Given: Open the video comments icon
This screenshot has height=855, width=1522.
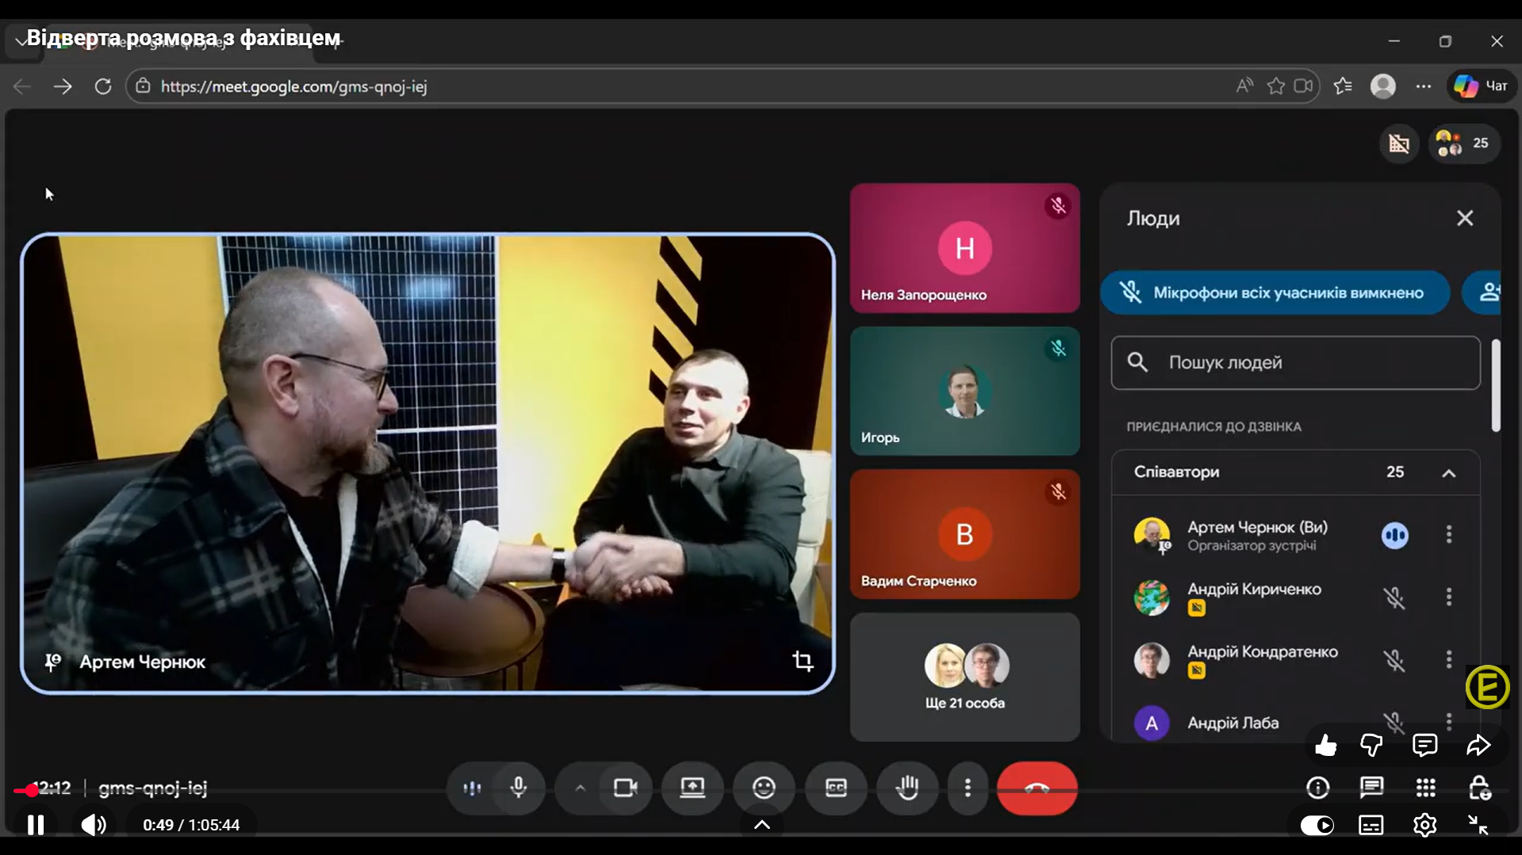Looking at the screenshot, I should pyautogui.click(x=1425, y=745).
